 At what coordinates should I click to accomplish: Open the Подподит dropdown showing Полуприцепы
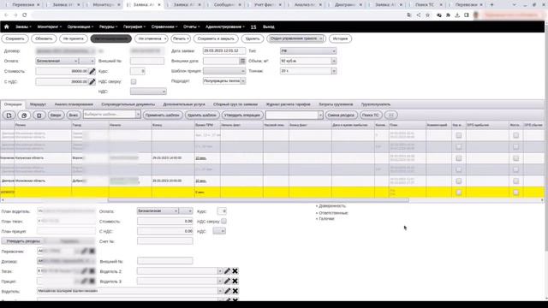(224, 81)
